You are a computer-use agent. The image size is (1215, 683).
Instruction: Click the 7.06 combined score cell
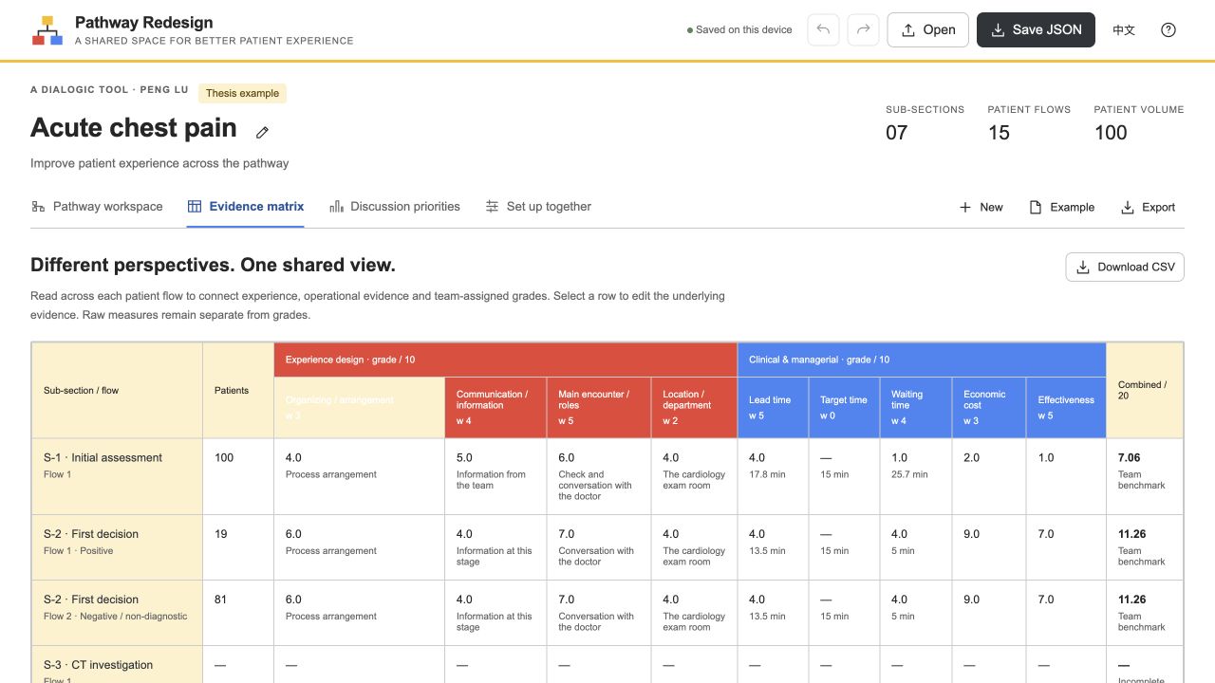pos(1145,476)
